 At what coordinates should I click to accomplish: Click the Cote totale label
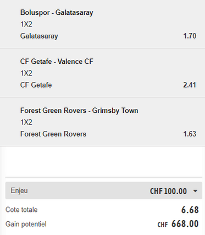point(21,210)
